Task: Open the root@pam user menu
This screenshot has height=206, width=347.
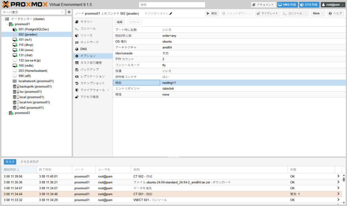Action: pos(332,5)
